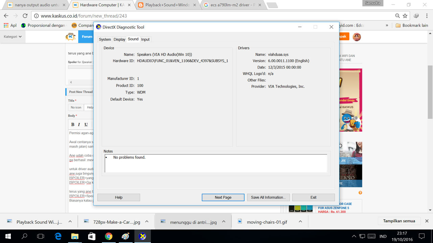This screenshot has width=433, height=243.
Task: Open the Input tab
Action: [x=145, y=39]
